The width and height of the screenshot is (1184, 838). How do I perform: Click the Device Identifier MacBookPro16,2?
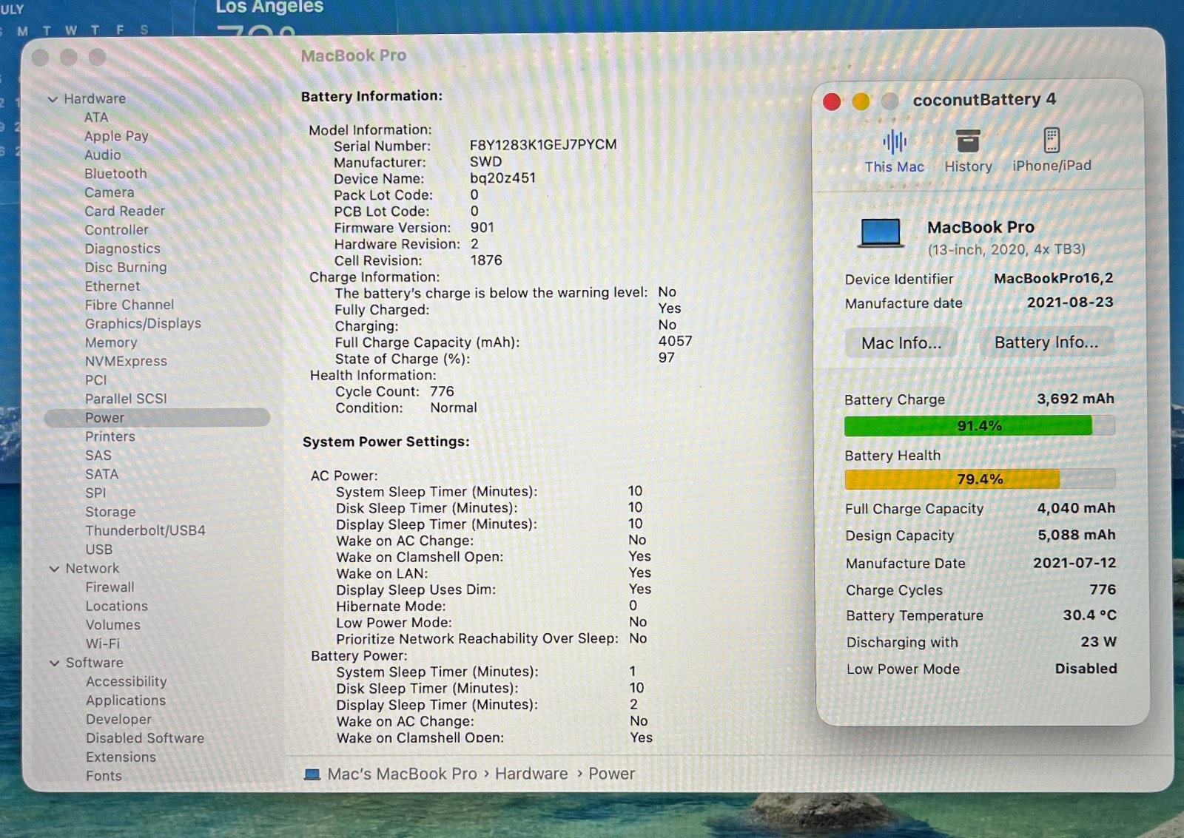(x=1053, y=279)
